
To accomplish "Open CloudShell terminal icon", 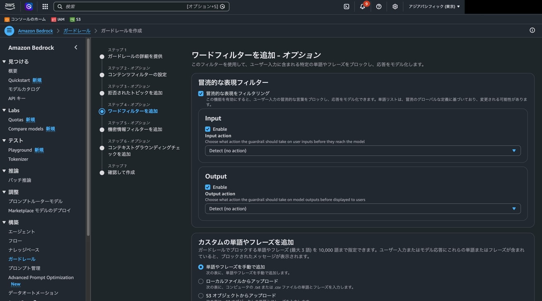I will click(x=346, y=7).
